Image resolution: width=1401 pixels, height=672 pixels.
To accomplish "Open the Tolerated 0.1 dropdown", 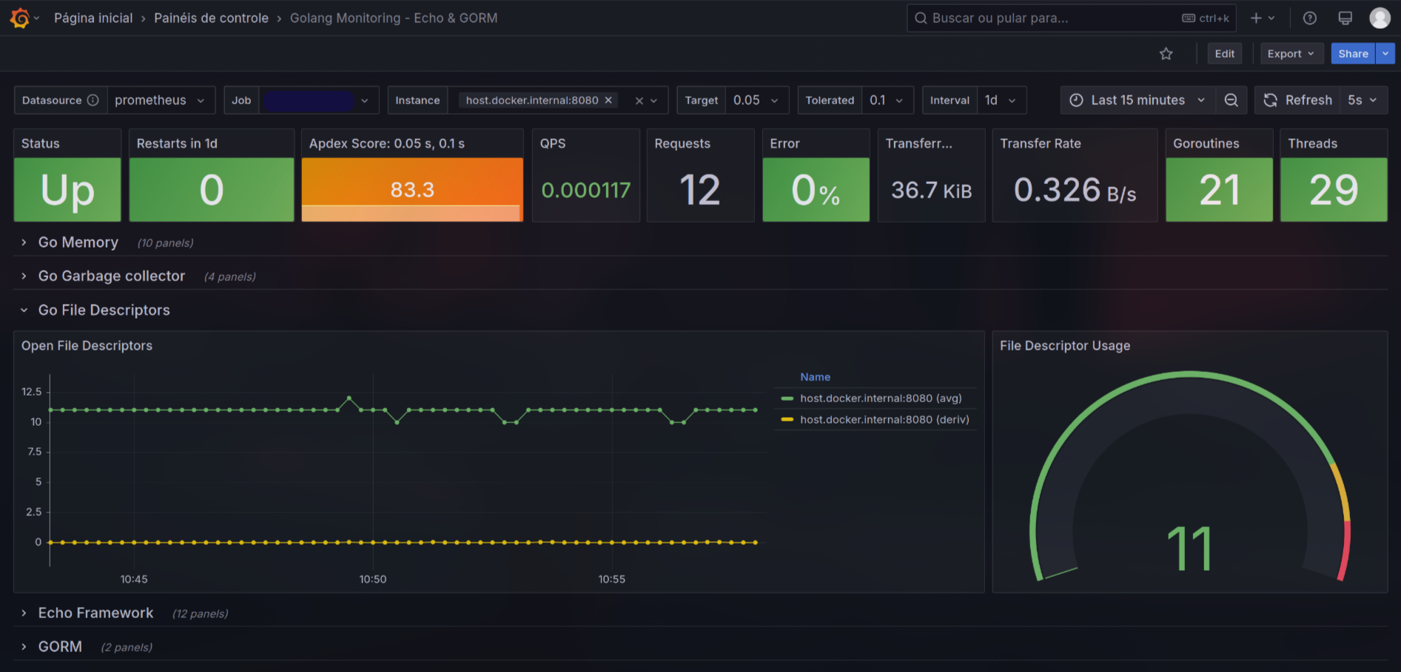I will [x=887, y=100].
